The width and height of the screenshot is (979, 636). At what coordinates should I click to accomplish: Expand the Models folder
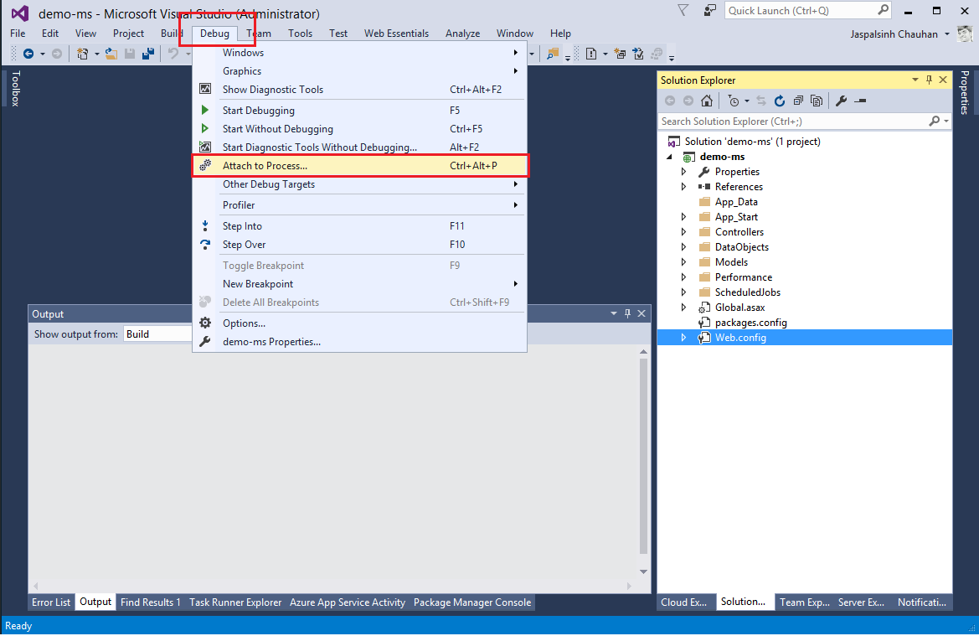click(683, 261)
